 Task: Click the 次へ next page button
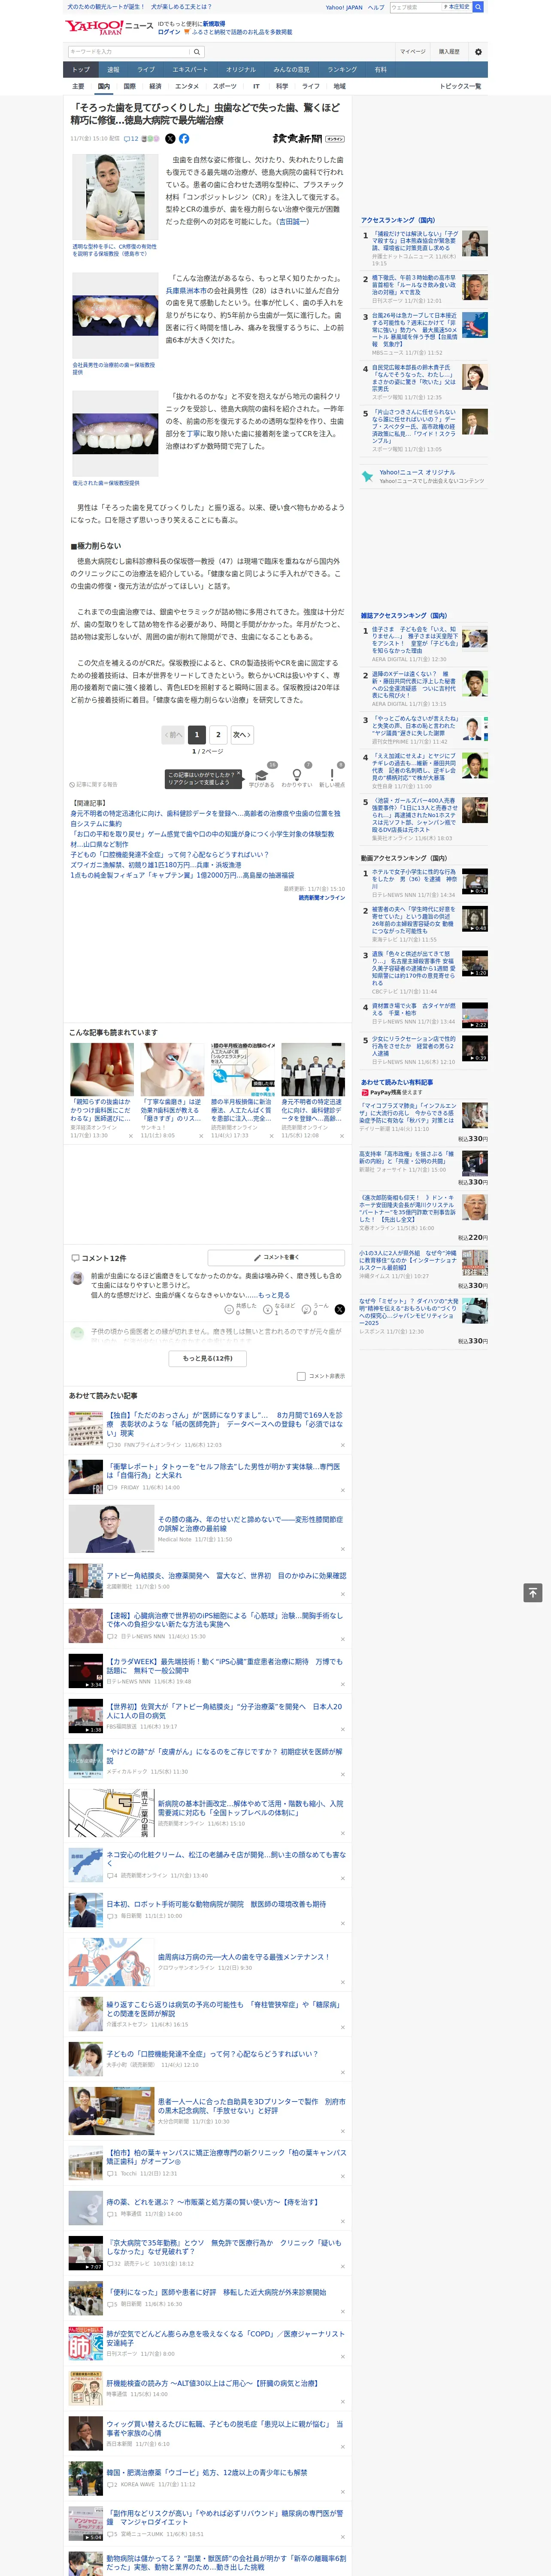[241, 734]
